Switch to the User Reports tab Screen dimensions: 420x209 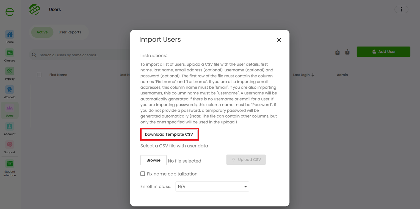tap(70, 32)
